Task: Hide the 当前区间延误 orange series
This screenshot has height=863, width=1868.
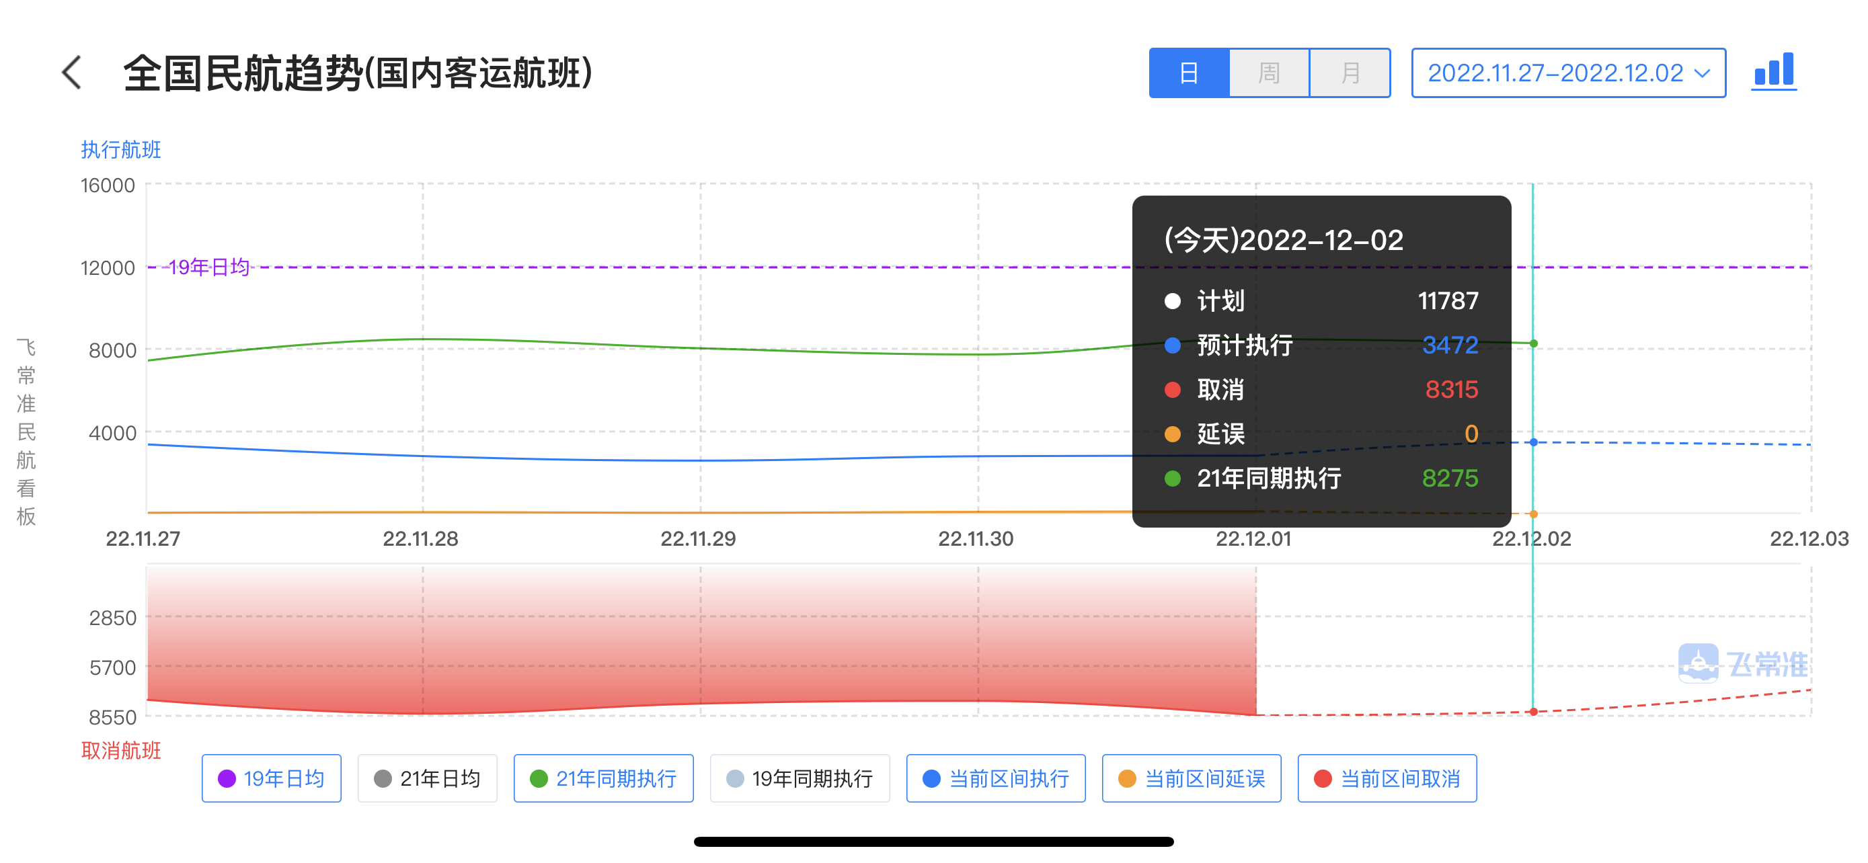Action: (x=1191, y=778)
